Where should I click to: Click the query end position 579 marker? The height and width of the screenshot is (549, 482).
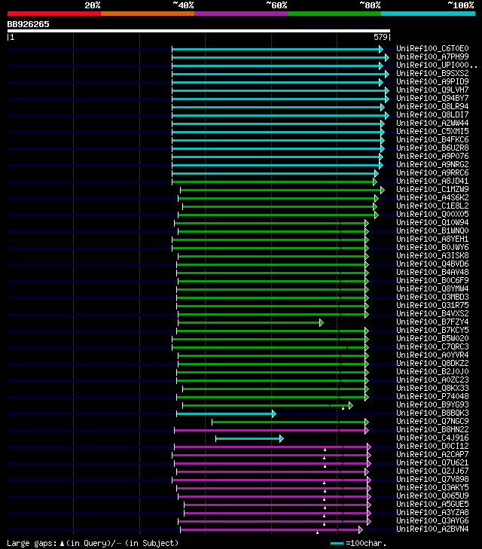tap(381, 37)
